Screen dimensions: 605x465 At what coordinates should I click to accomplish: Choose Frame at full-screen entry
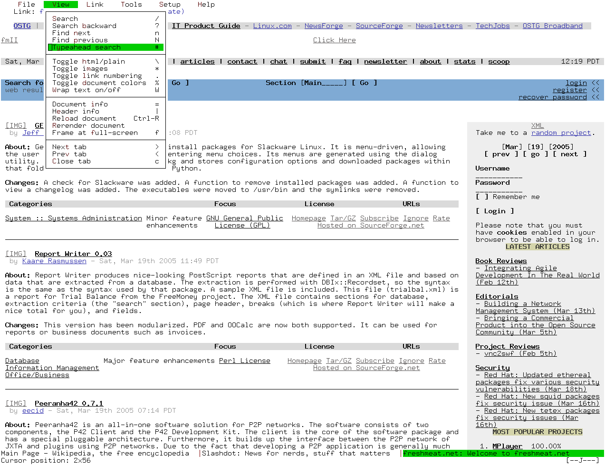click(106, 133)
